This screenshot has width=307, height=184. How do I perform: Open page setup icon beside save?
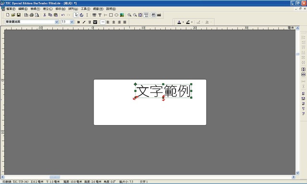point(26,15)
